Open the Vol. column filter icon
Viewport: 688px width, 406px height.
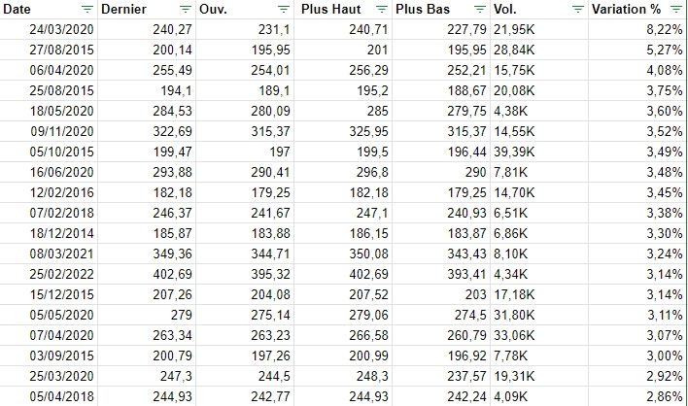(578, 9)
